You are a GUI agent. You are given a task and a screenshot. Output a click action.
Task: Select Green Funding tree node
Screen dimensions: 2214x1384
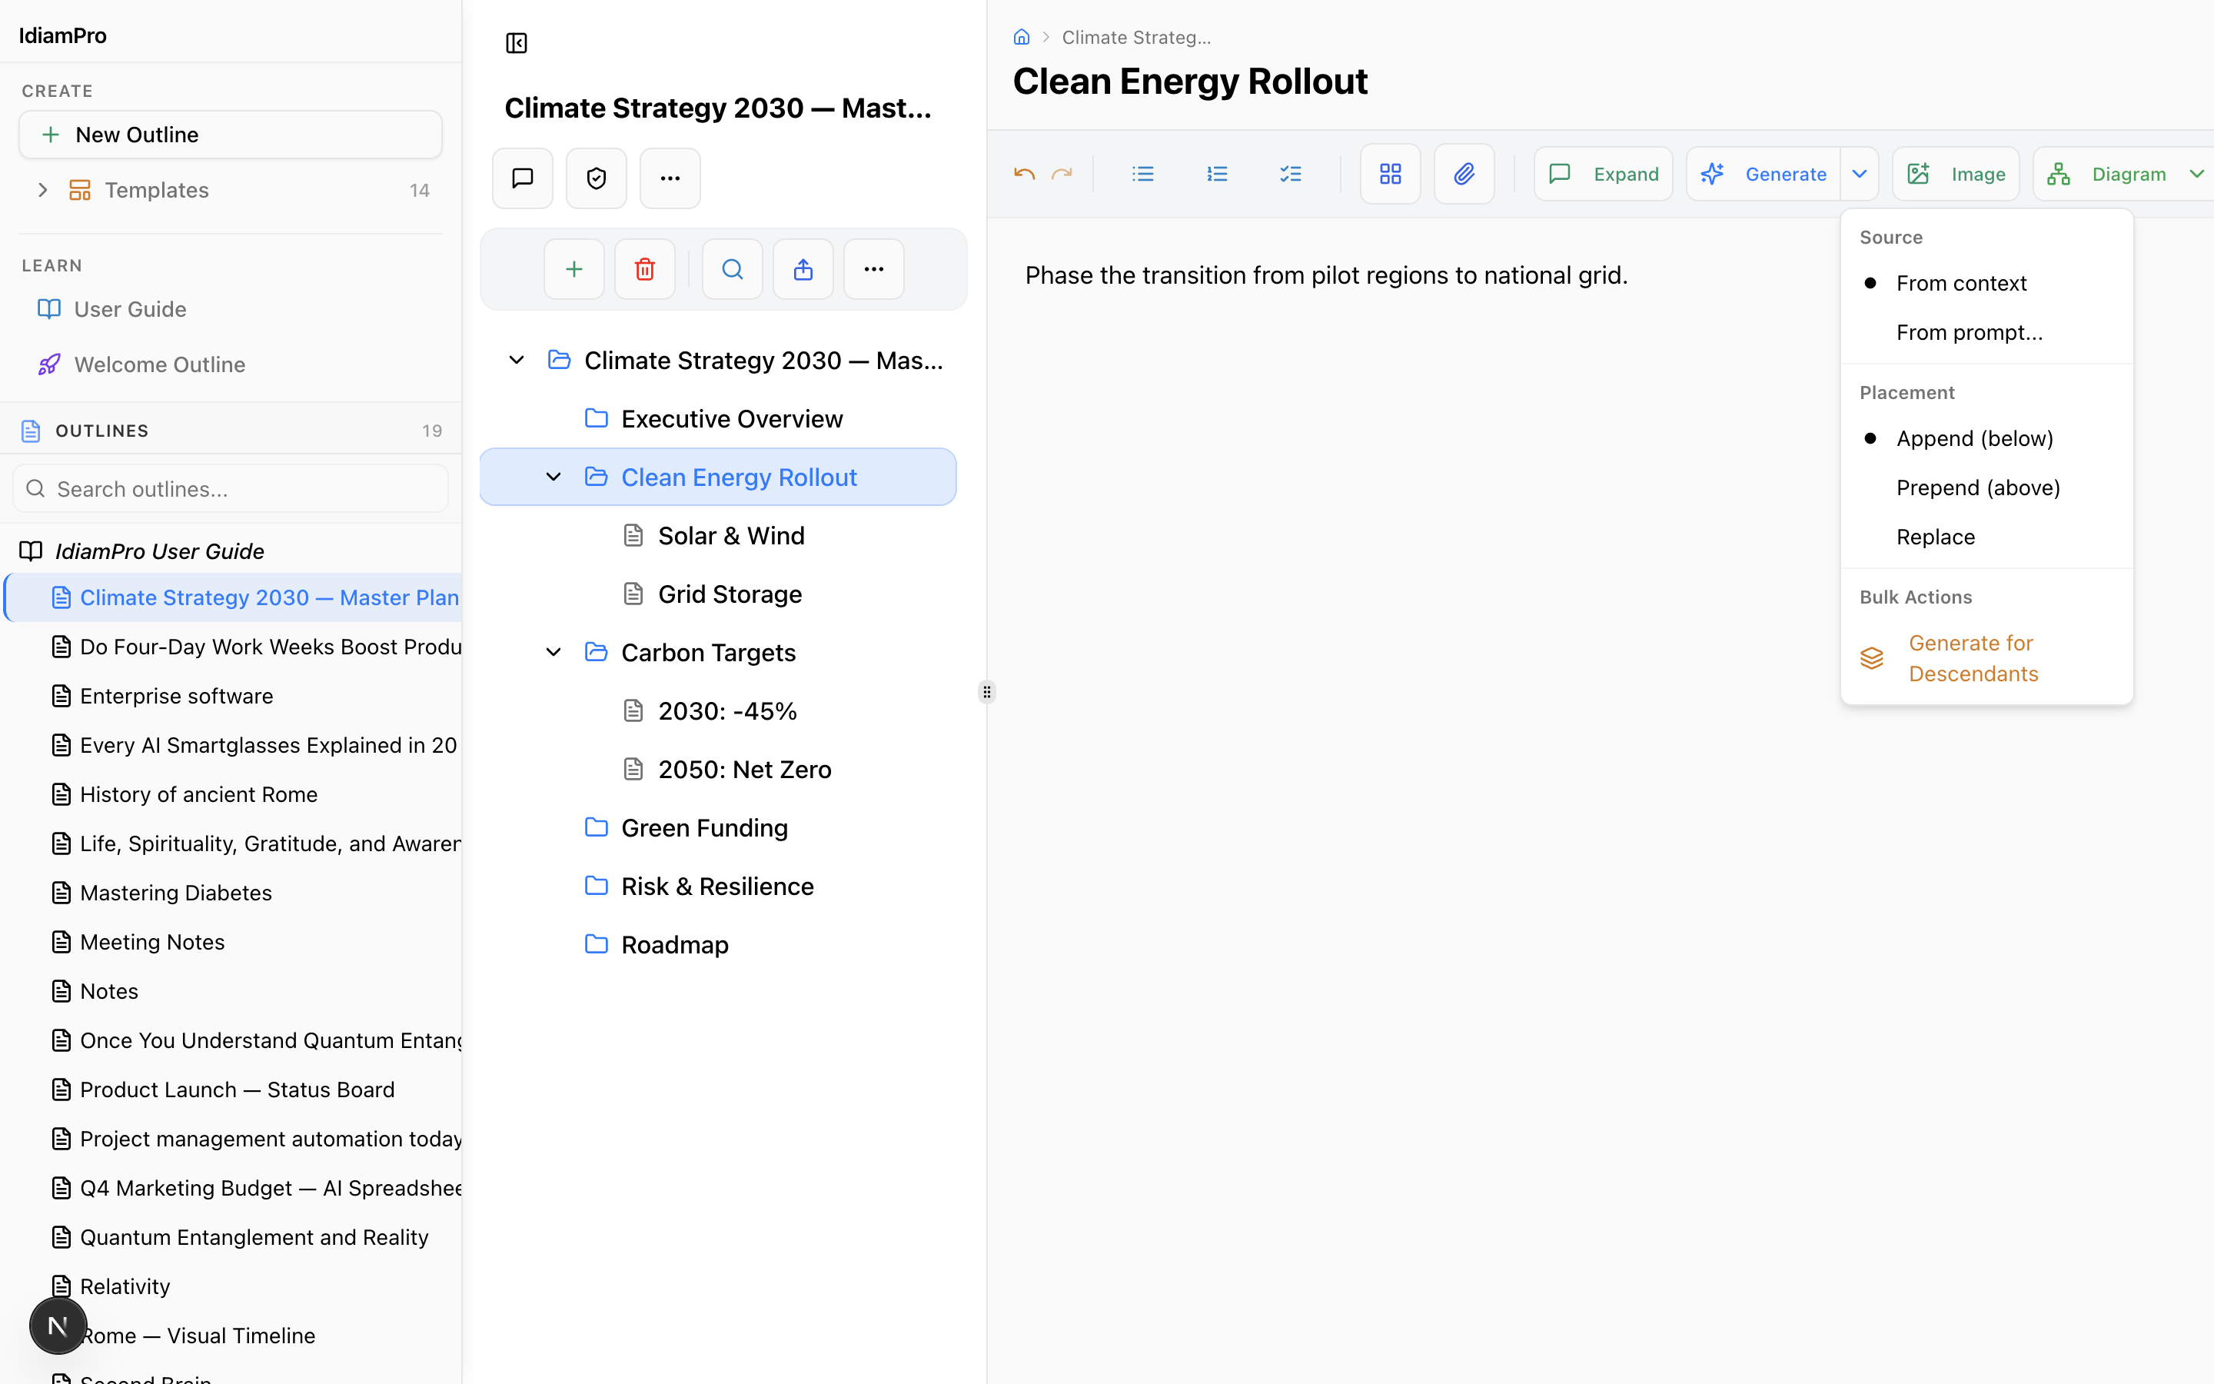point(718,828)
